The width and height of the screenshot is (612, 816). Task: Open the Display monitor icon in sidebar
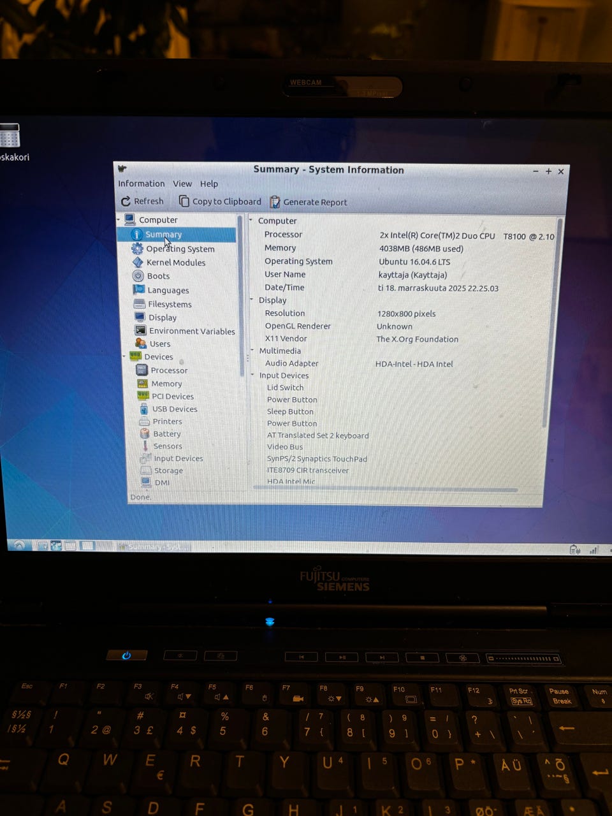tap(140, 317)
